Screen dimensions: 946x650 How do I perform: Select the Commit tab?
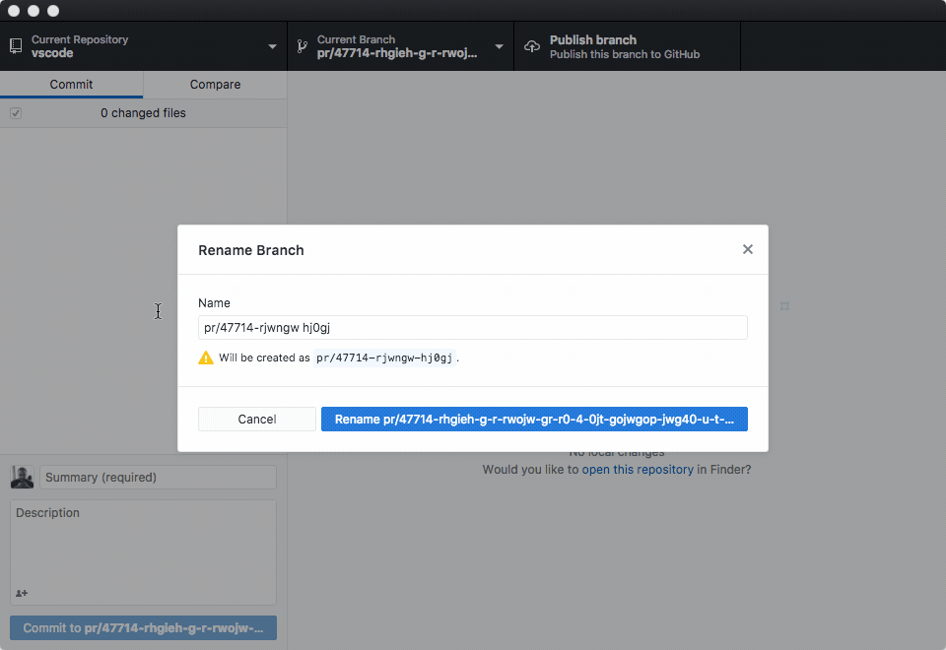[x=71, y=85]
